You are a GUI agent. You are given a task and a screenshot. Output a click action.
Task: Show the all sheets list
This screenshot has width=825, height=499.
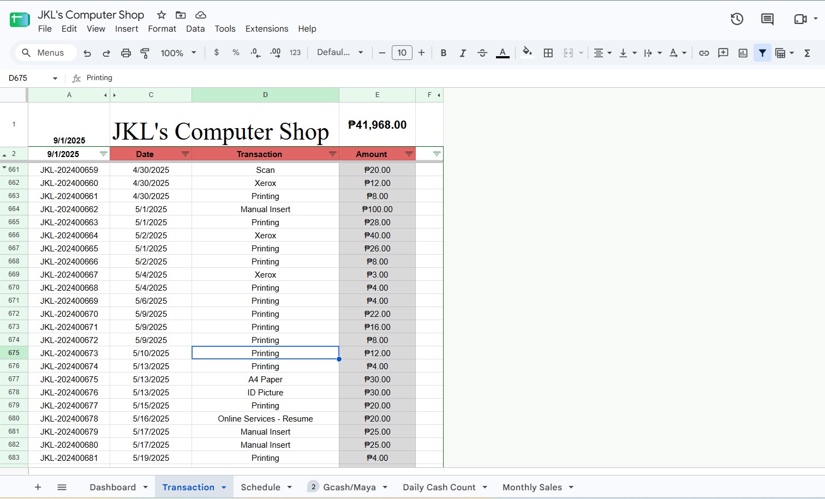[62, 487]
